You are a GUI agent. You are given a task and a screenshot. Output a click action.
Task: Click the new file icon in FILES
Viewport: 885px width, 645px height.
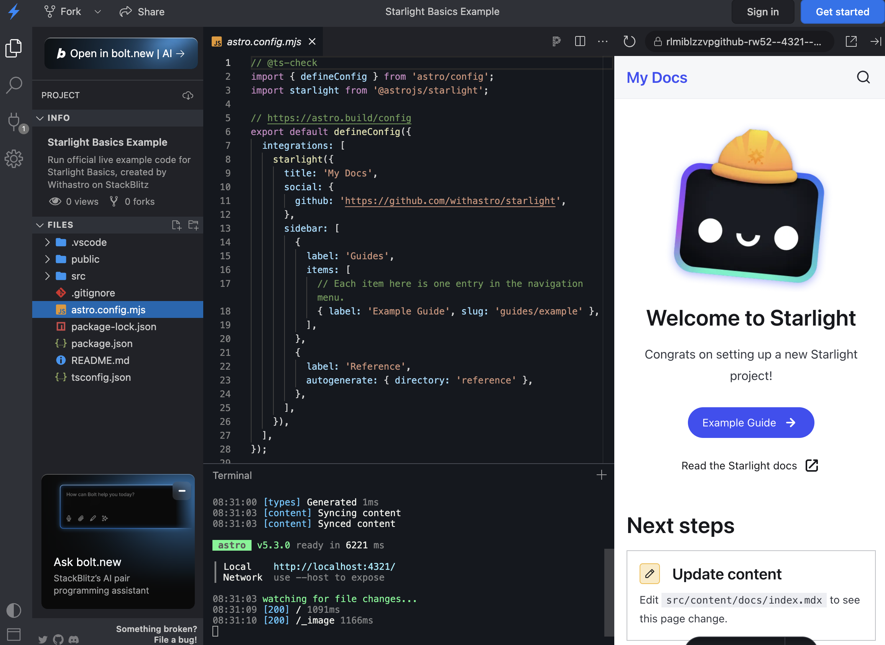[176, 225]
